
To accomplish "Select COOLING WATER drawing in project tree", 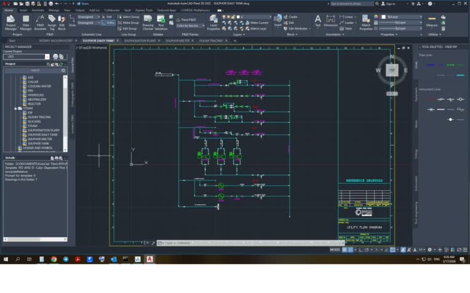I will tap(39, 86).
